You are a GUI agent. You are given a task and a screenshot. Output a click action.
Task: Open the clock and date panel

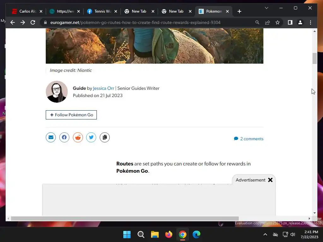click(x=309, y=234)
